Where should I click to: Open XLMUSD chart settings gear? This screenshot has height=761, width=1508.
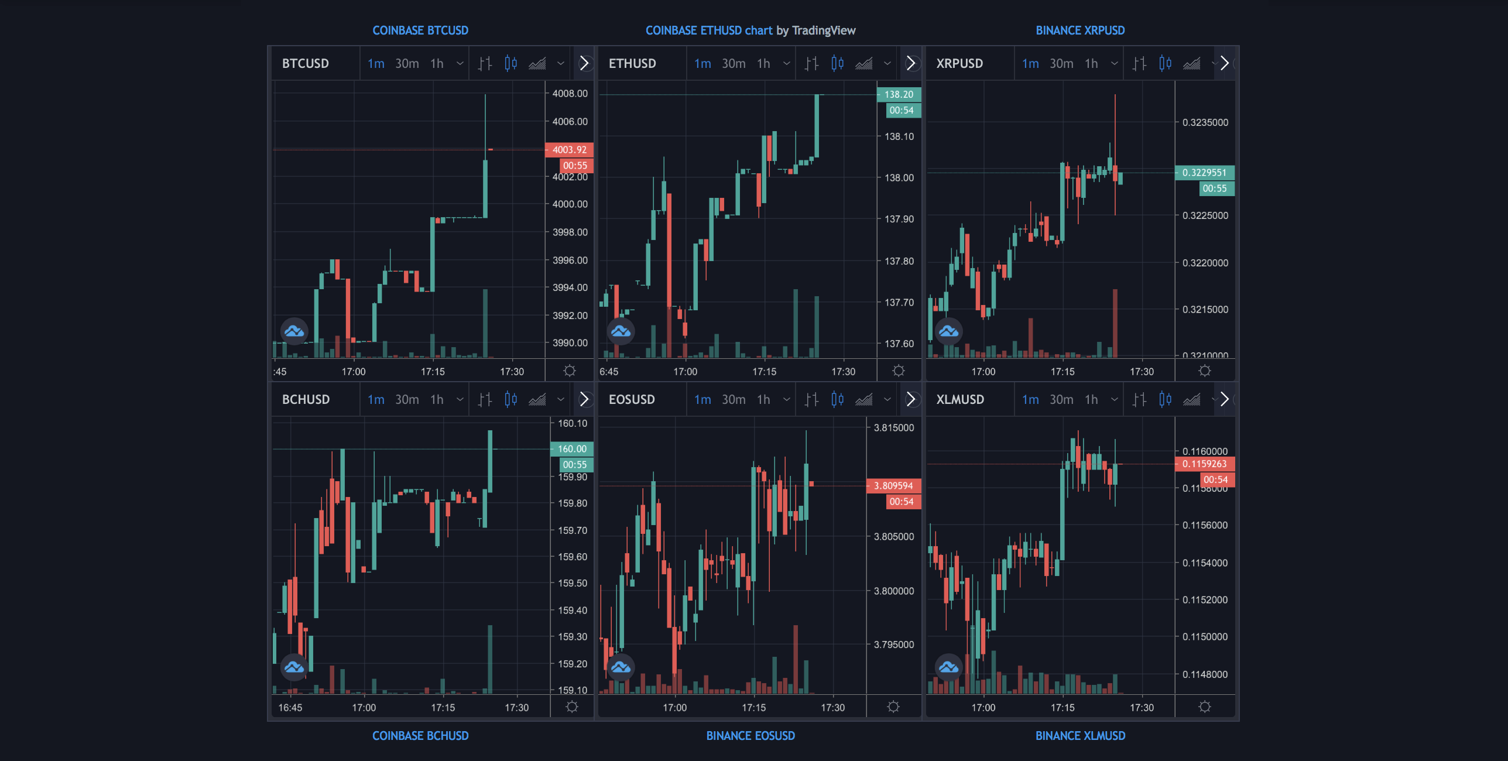click(x=1205, y=707)
